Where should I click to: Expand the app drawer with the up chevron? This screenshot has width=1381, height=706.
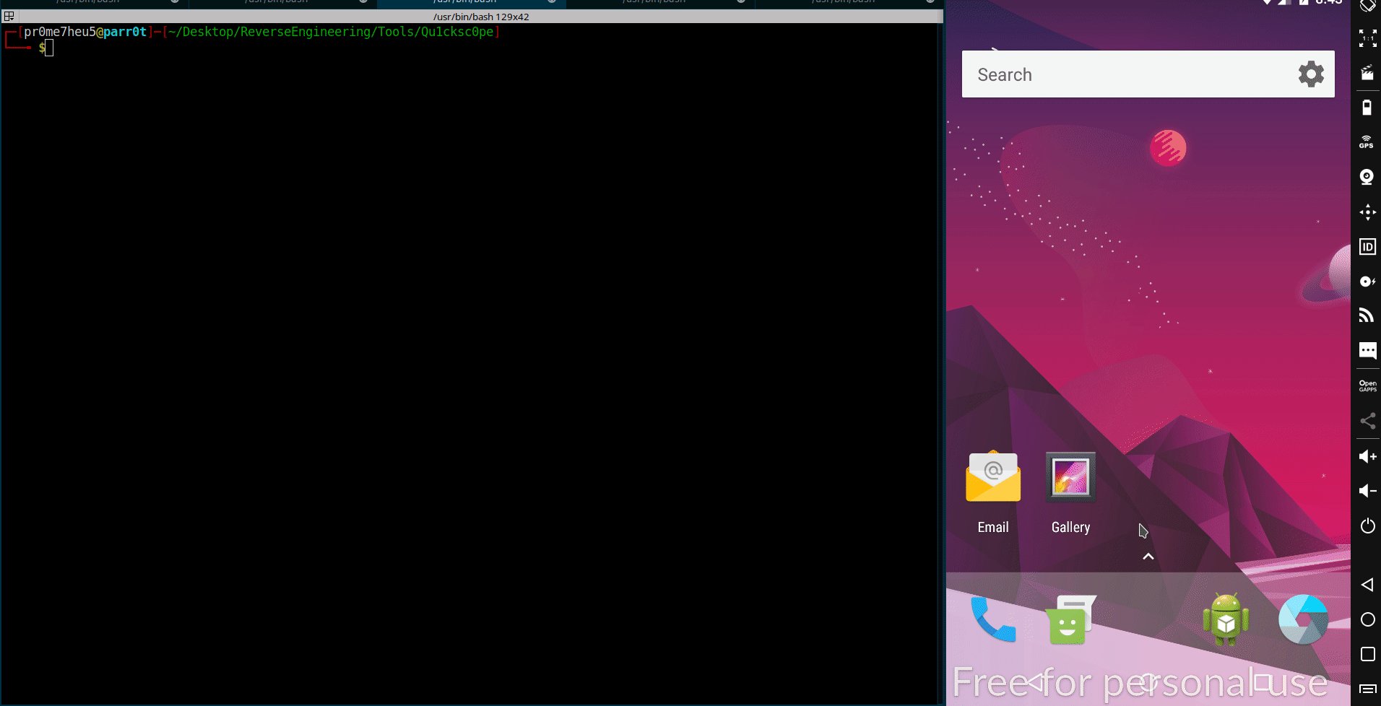pyautogui.click(x=1148, y=557)
